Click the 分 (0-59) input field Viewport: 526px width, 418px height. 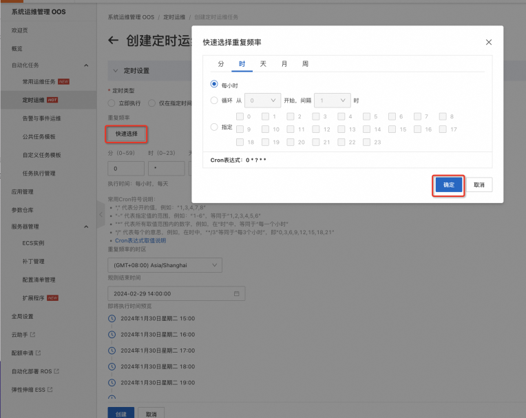tap(126, 169)
